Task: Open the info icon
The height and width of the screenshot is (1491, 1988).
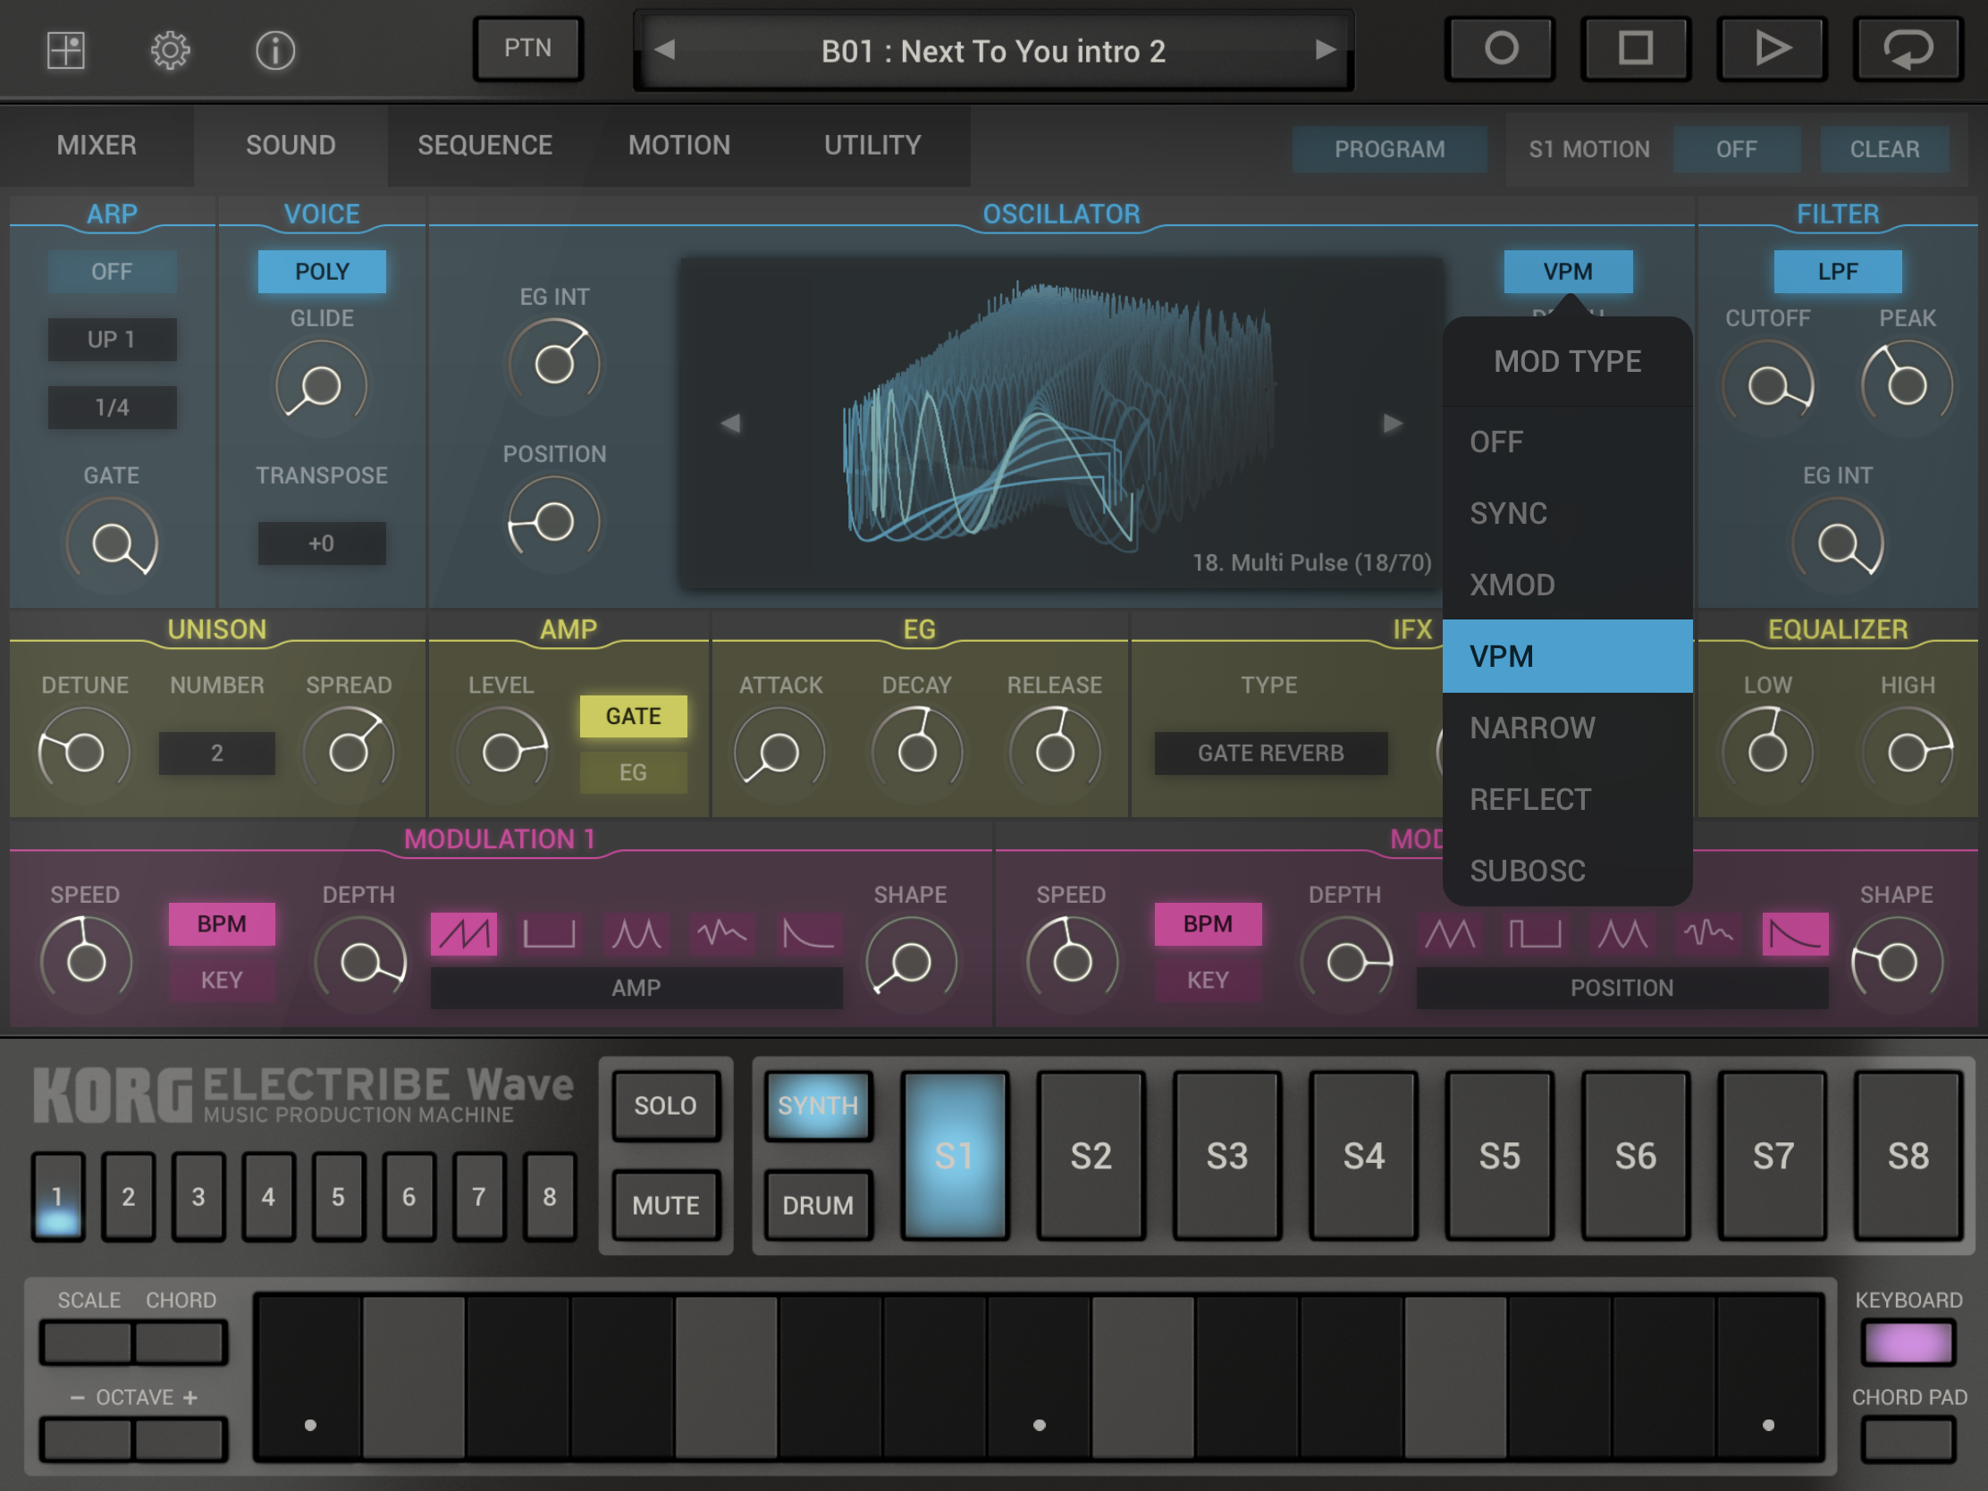Action: (x=275, y=50)
